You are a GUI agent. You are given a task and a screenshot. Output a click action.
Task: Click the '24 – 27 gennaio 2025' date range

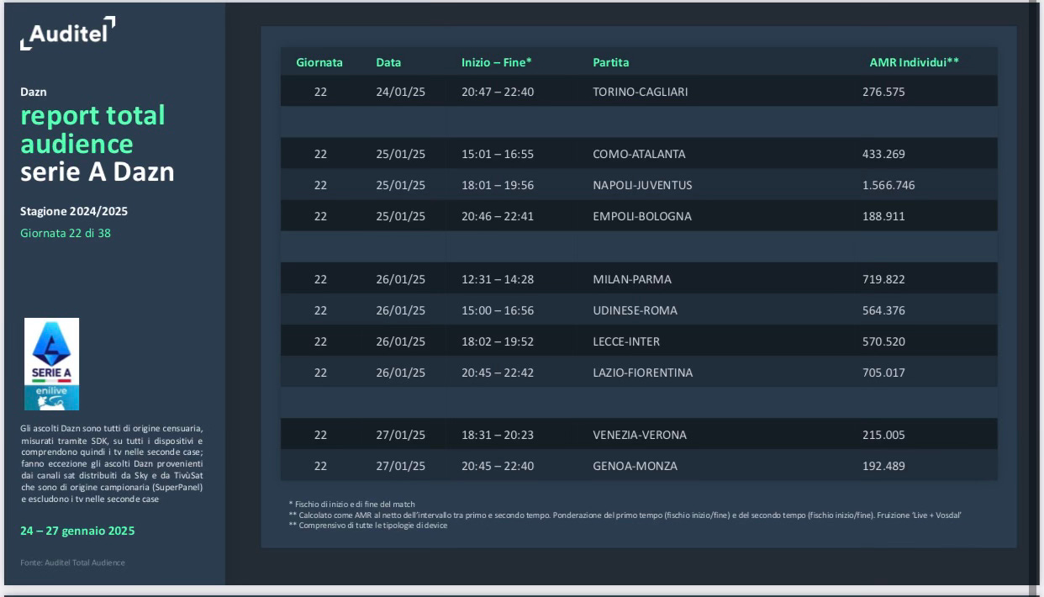click(x=77, y=531)
